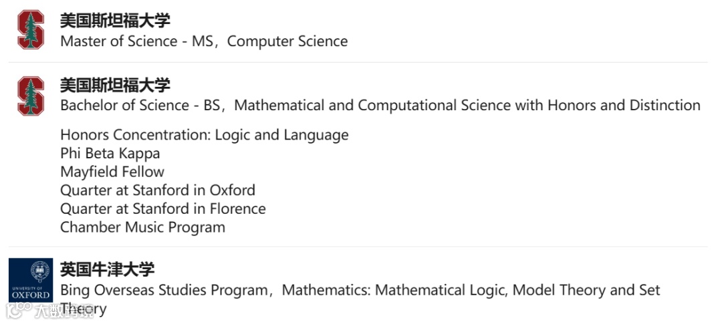Viewport: 722px width, 324px height.
Task: Click the Phi Beta Kappa line
Action: [110, 153]
